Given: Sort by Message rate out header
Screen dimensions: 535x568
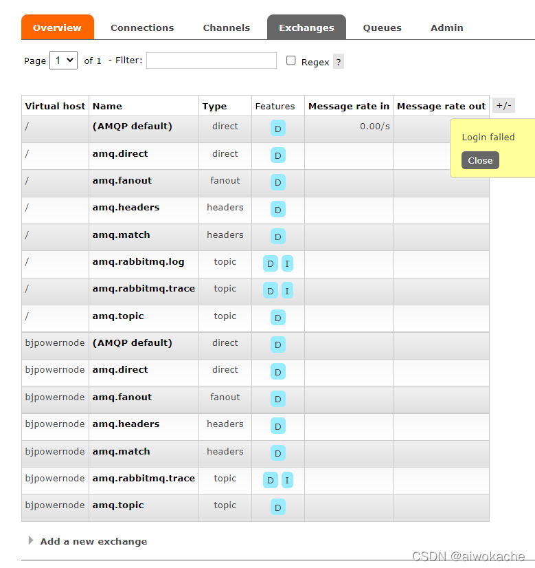Looking at the screenshot, I should coord(441,106).
